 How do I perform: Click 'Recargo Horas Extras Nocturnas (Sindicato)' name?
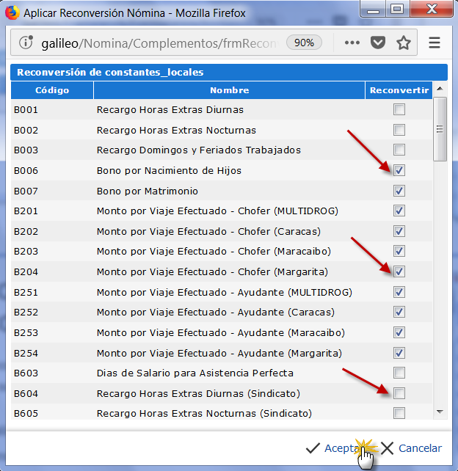click(x=204, y=413)
